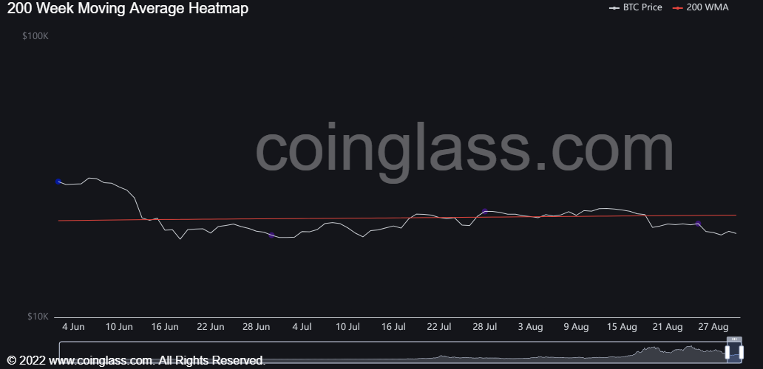Screen dimensions: 763x369
Task: Click the red 200 WMA legend marker
Action: click(678, 7)
